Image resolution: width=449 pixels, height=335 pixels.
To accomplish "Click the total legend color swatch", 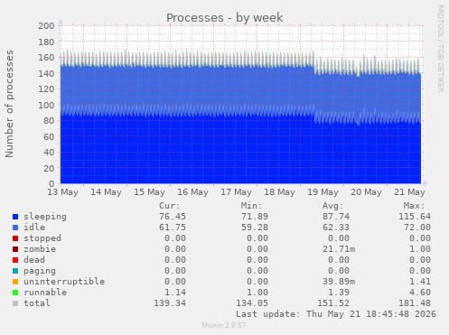I will 15,303.
